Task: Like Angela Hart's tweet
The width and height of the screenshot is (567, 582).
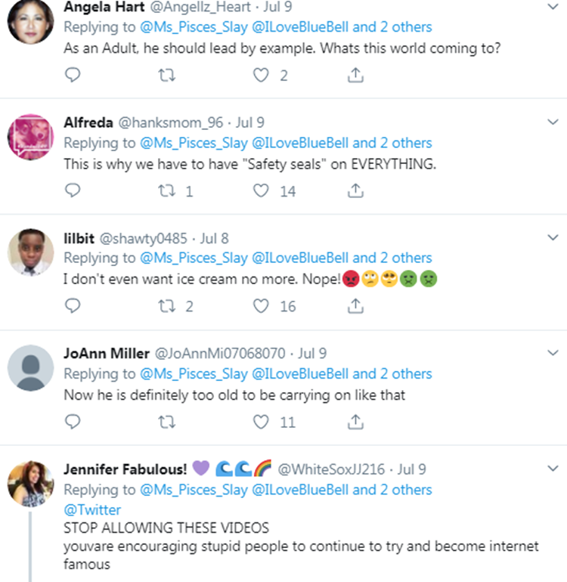Action: pos(261,75)
